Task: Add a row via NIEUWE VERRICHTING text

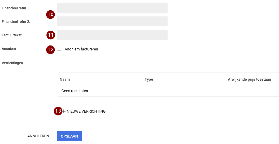Action: coord(86,111)
